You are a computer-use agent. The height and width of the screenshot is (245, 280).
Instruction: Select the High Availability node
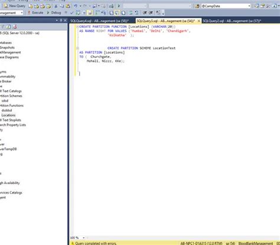[10, 183]
